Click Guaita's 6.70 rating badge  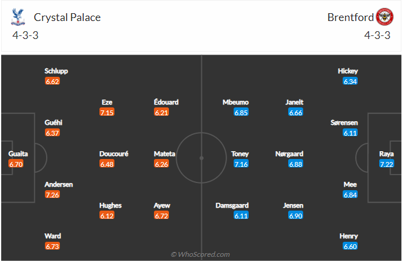pos(16,164)
